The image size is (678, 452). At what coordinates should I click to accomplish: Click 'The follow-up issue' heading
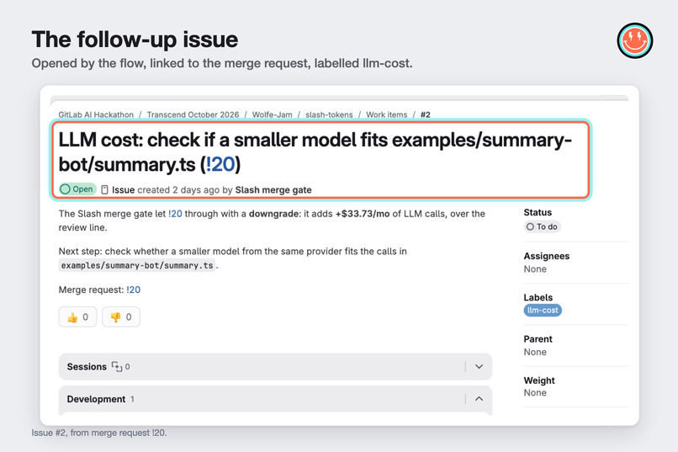tap(135, 40)
